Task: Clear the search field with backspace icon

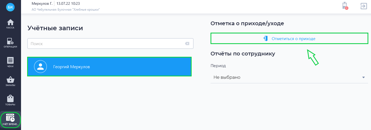Action: pos(187,44)
